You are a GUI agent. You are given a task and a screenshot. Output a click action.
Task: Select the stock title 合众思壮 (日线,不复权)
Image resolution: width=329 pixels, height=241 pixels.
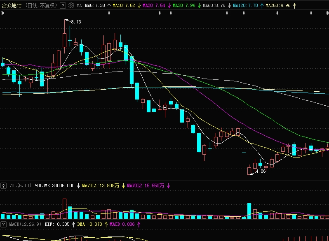pos(29,5)
